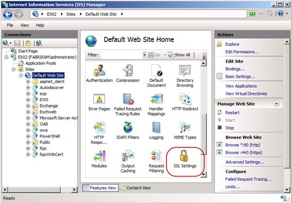Open the Compression feature
The height and width of the screenshot is (203, 292).
128,73
